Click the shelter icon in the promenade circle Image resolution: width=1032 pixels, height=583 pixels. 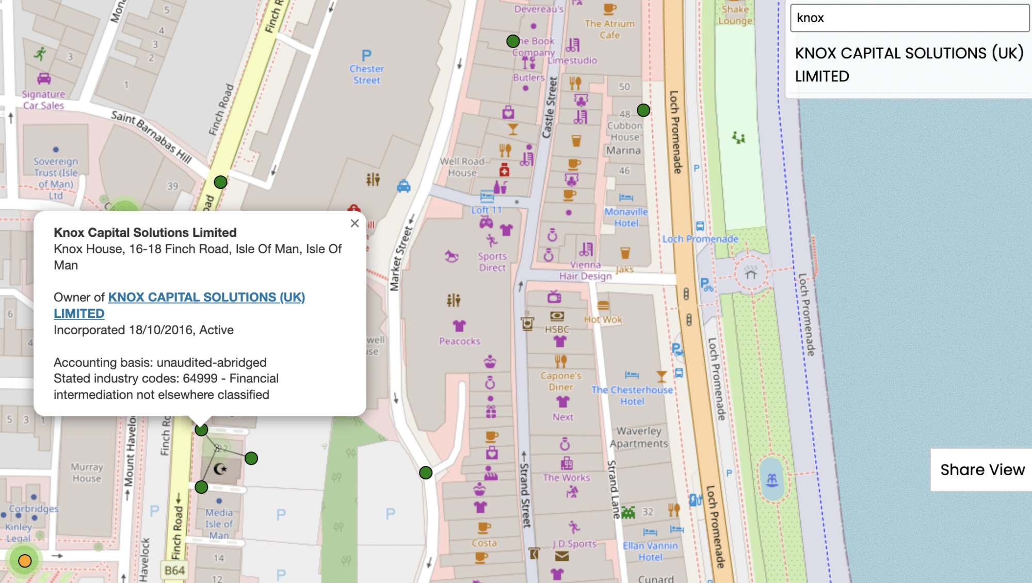(751, 272)
